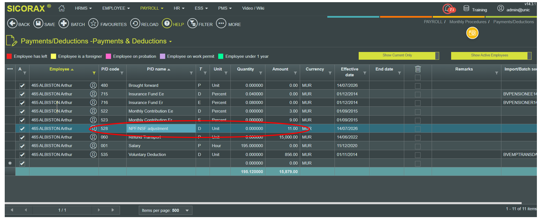
Task: Follow the Monthly Procedures breadcrumb link
Action: point(468,22)
